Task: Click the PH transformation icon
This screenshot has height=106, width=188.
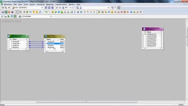Action: point(46,12)
